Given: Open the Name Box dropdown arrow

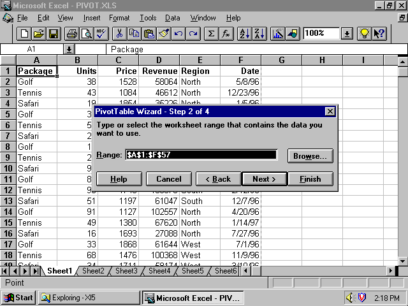Looking at the screenshot, I should [x=69, y=49].
